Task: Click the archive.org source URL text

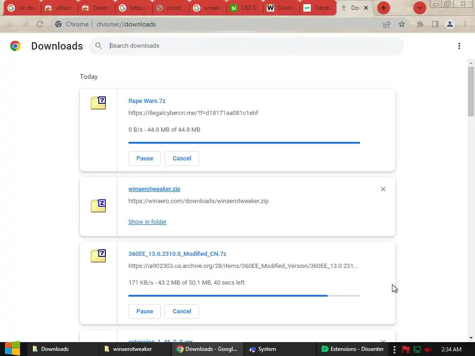Action: [x=243, y=266]
